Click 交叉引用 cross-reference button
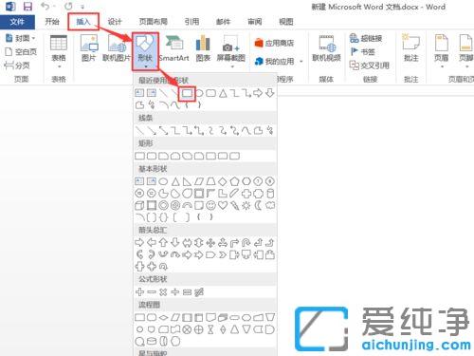Viewport: 474px width, 356px height. tap(370, 66)
